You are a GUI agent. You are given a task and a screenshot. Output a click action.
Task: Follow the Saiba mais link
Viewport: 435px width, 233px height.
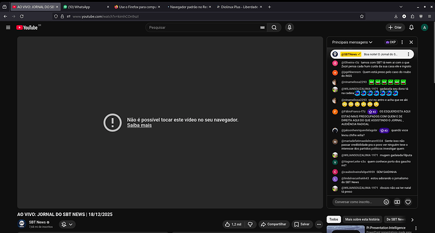pos(139,125)
